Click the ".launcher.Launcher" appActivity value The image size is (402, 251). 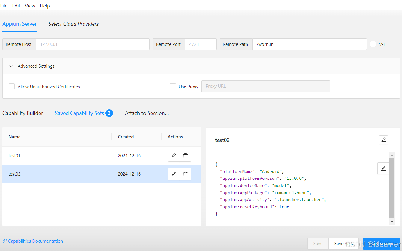click(x=299, y=200)
